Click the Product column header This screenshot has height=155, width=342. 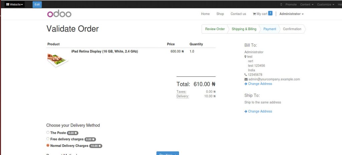pyautogui.click(x=53, y=44)
